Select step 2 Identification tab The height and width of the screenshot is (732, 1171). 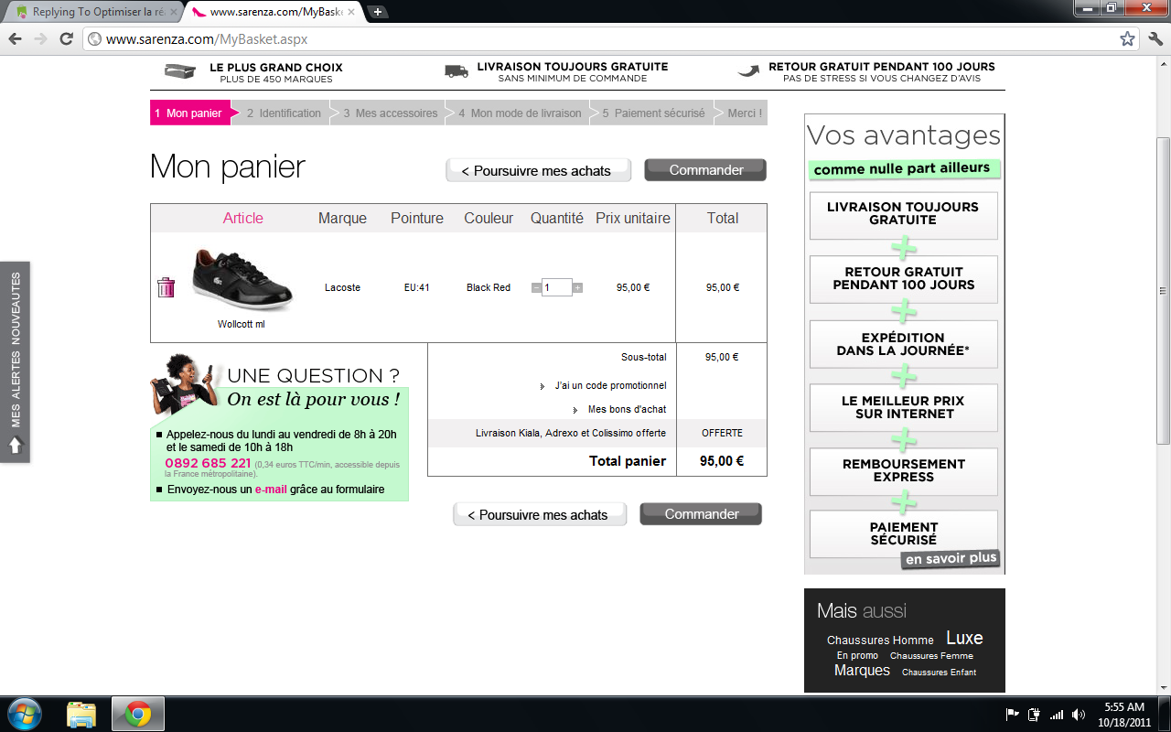coord(284,113)
